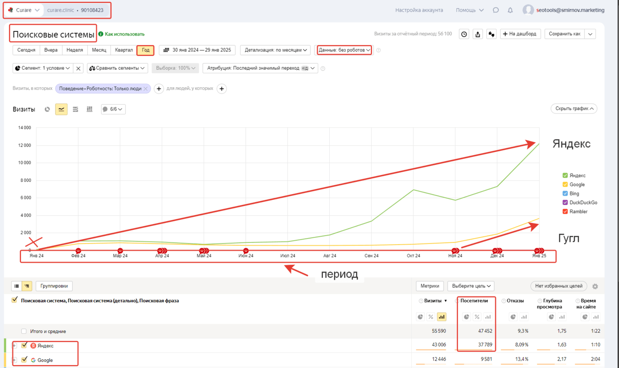Open Детализация: по месяцам dropdown
This screenshot has height=368, width=619.
[276, 50]
